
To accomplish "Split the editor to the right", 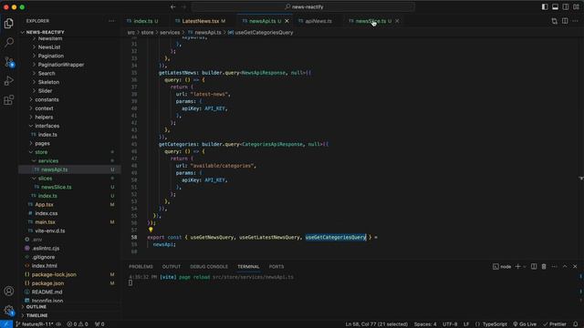I will click(565, 21).
